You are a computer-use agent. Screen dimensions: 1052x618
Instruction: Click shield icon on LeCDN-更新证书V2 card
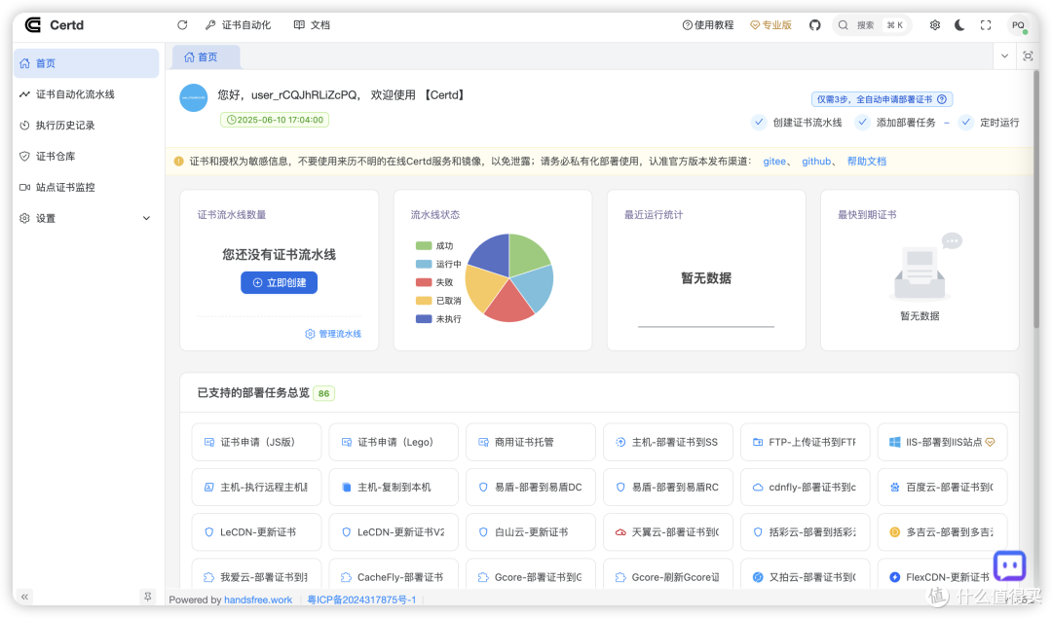[x=346, y=532]
